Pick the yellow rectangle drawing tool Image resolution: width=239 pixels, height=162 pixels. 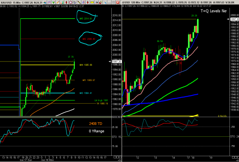pyautogui.click(x=92, y=2)
